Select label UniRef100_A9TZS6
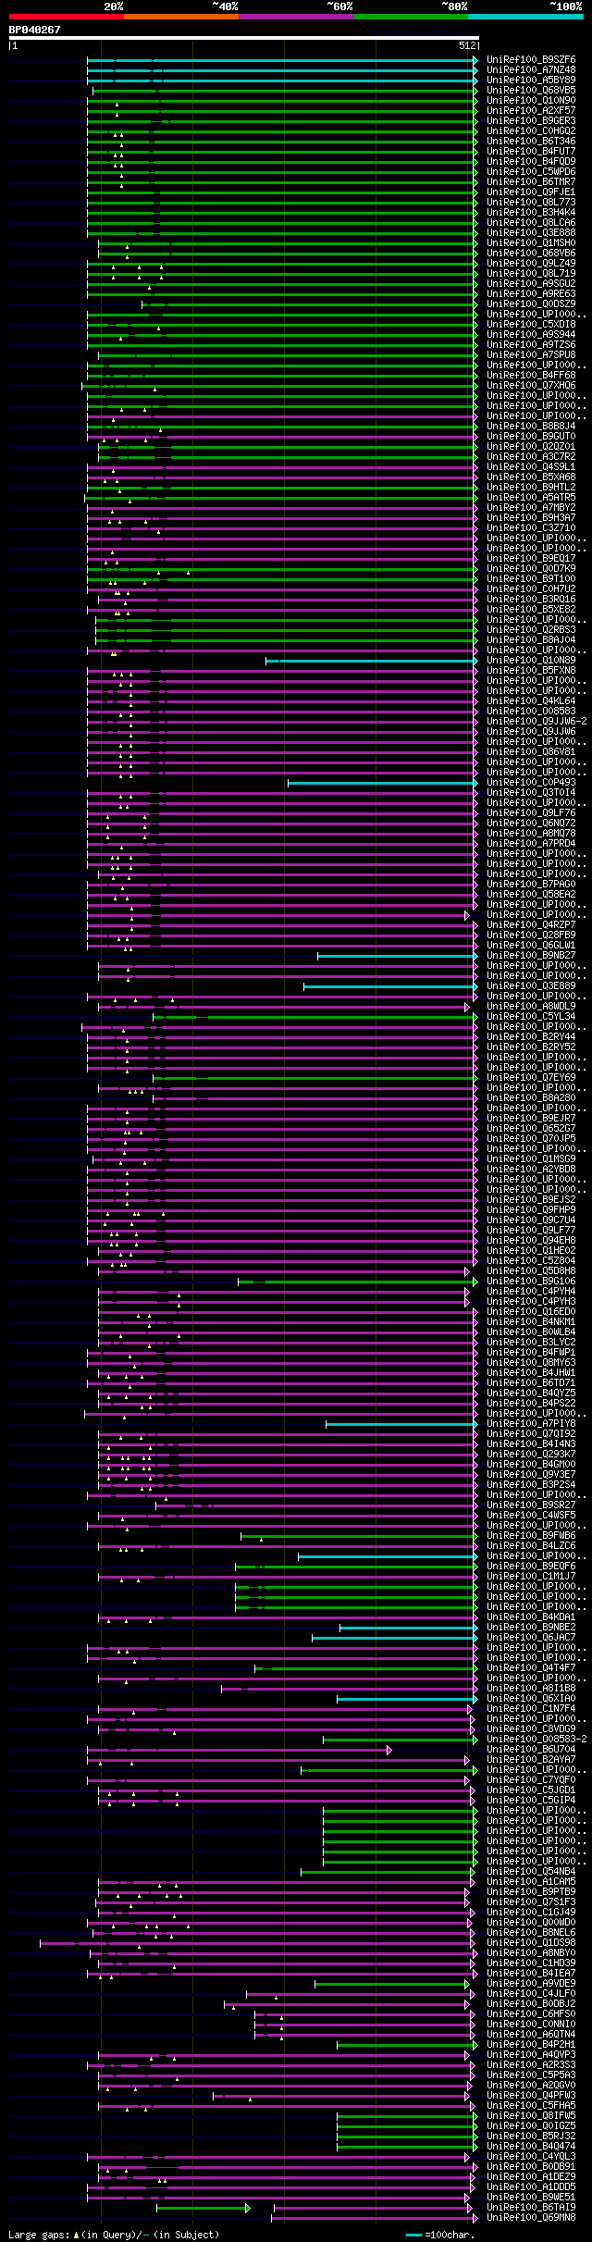 click(531, 345)
